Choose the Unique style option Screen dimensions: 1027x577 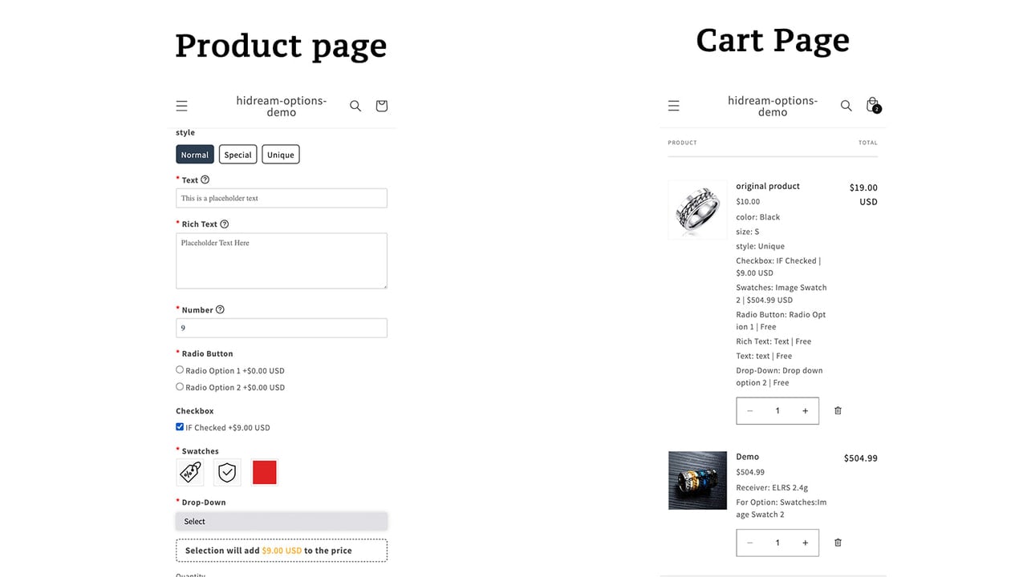tap(281, 155)
